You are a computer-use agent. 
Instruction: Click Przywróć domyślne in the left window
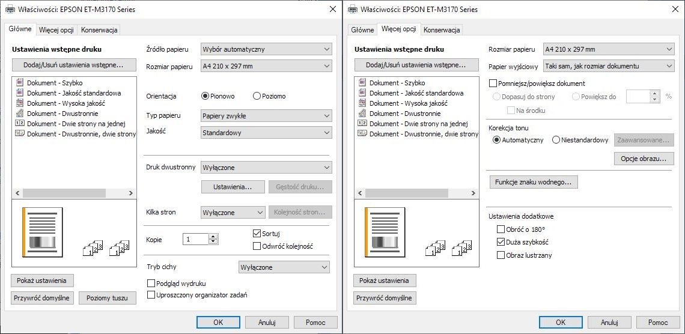pyautogui.click(x=43, y=298)
